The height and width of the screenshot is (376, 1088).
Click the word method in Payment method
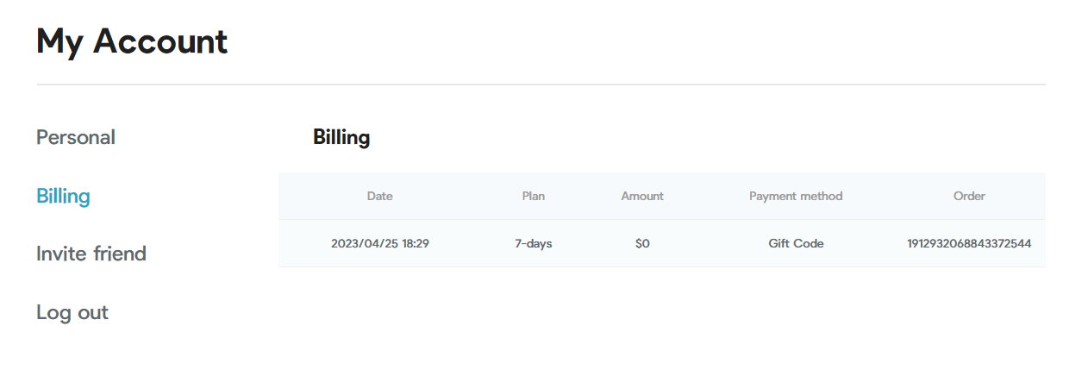820,196
